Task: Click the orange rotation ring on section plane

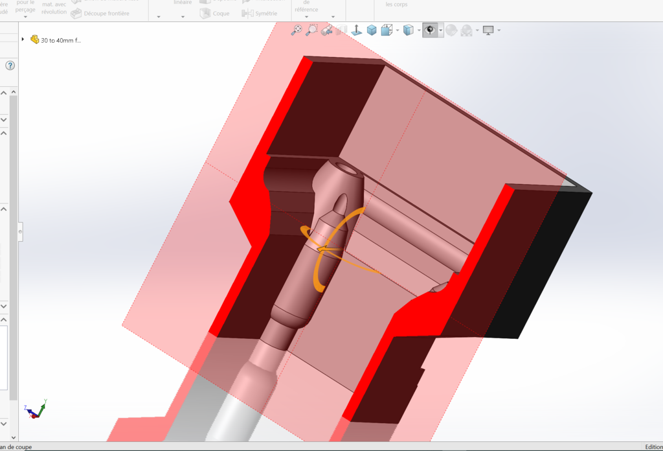Action: pos(320,279)
